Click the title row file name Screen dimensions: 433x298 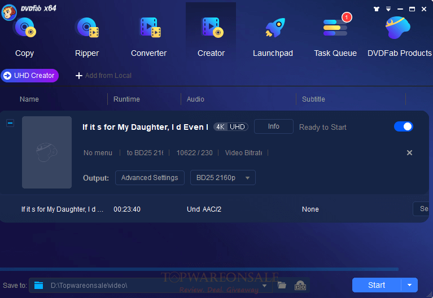[x=63, y=209]
